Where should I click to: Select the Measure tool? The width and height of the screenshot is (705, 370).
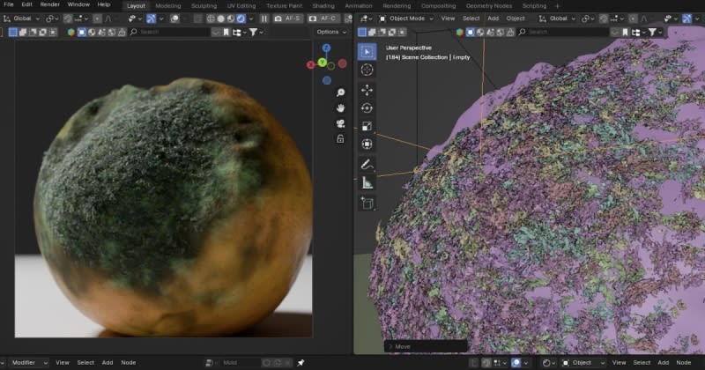click(367, 183)
